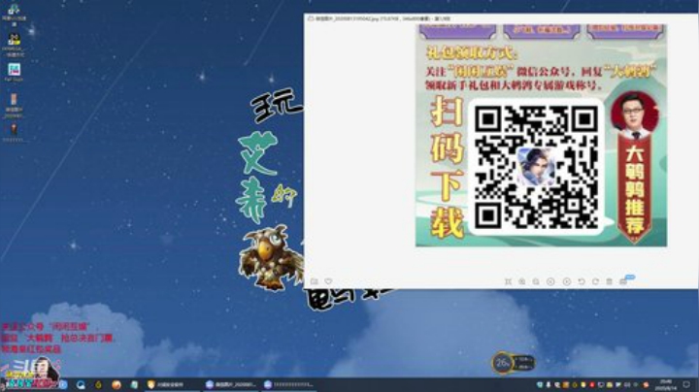Viewport: 699px width, 392px height.
Task: Open the Windows notification center
Action: 686,384
